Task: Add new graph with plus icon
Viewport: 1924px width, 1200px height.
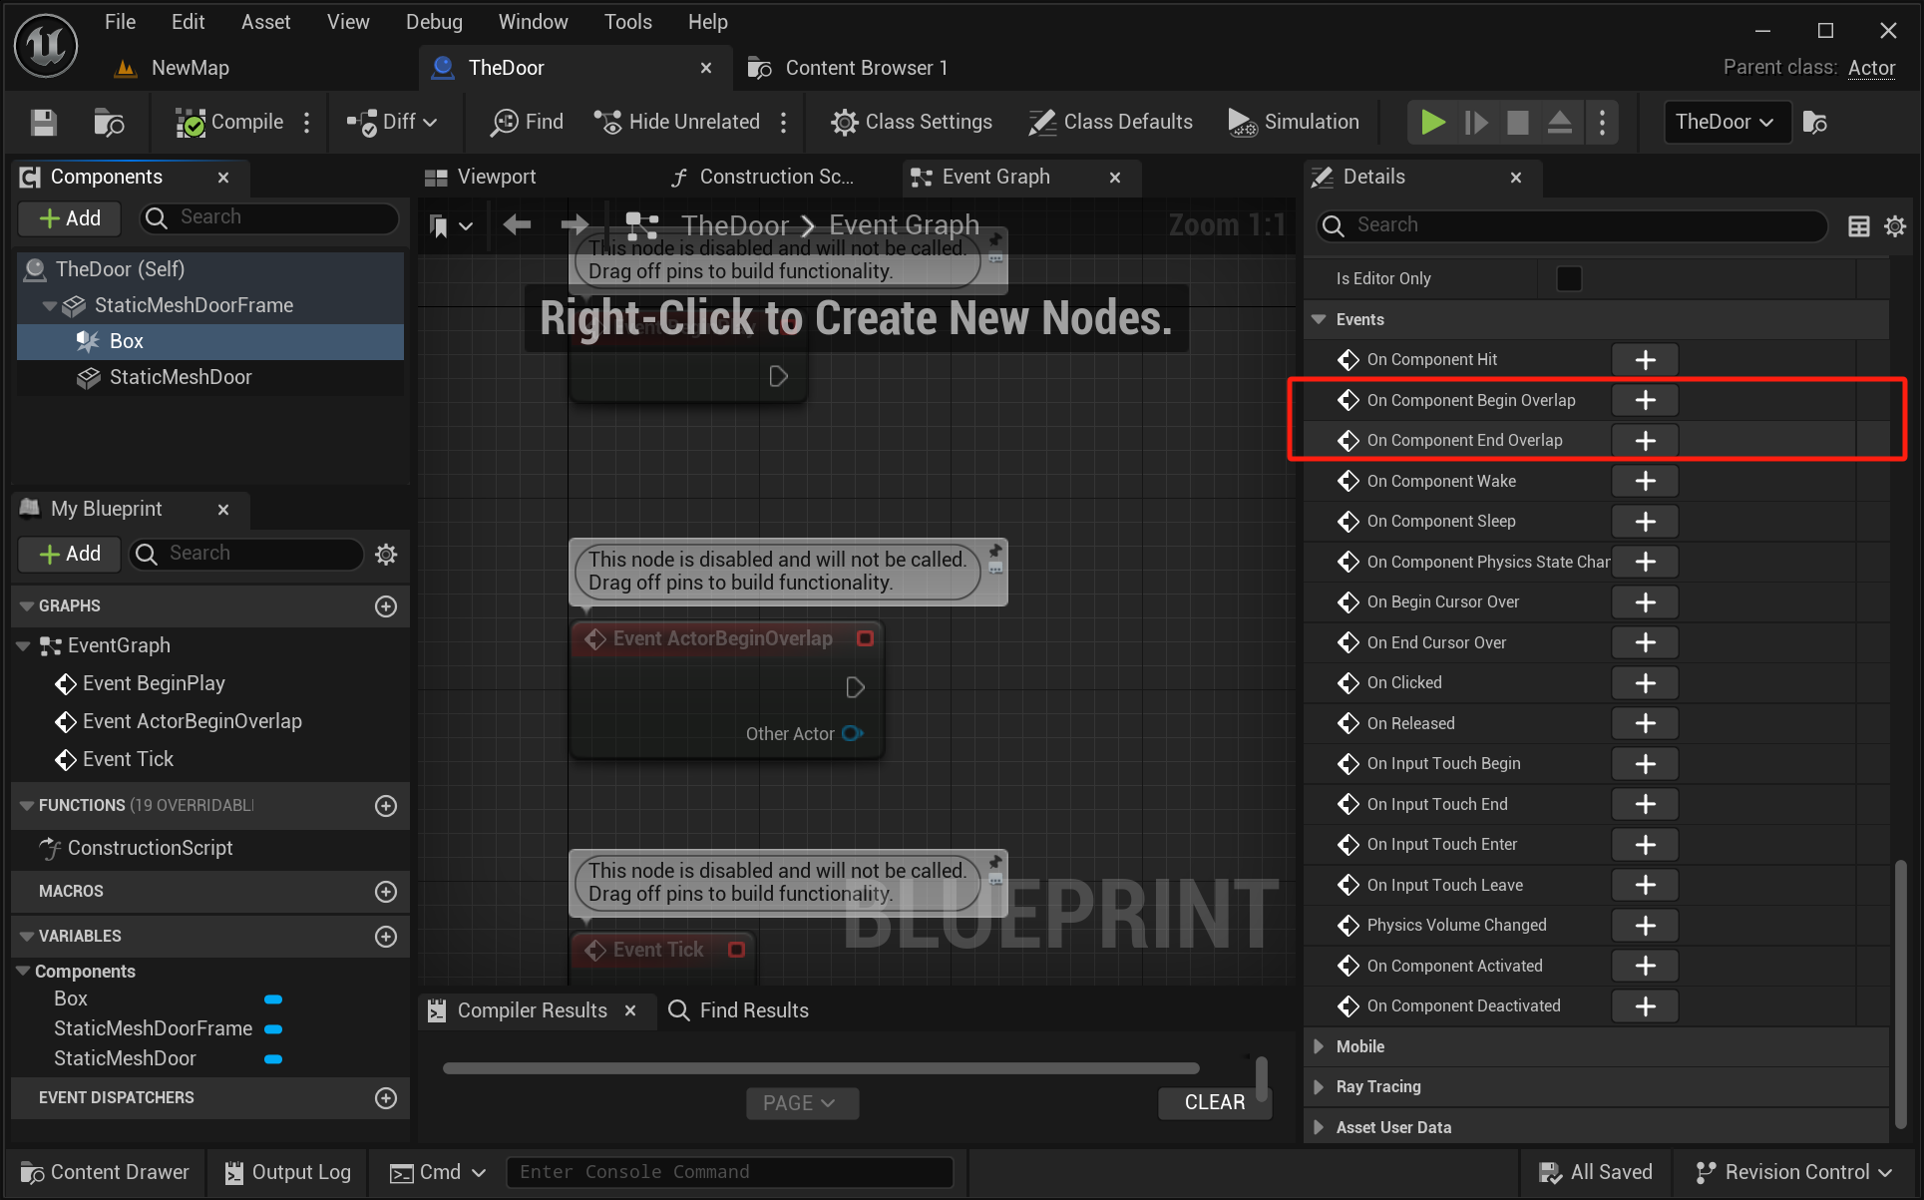Action: point(386,606)
